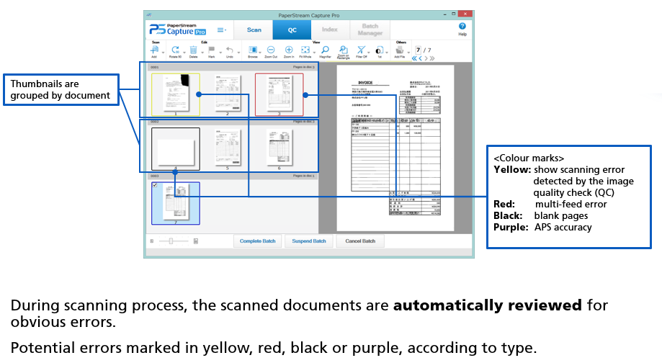Click the Complete Batch button

coord(257,241)
